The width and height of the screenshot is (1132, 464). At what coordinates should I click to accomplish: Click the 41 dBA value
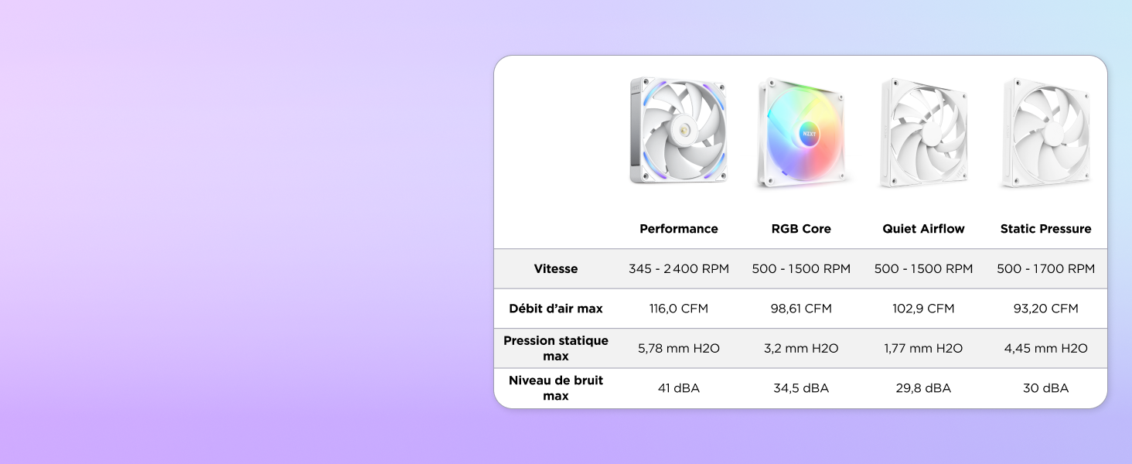pyautogui.click(x=679, y=388)
